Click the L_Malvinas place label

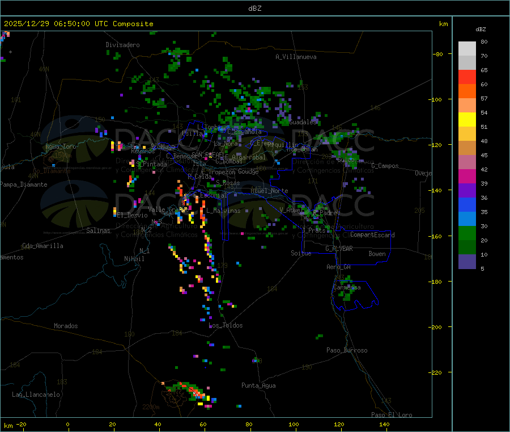pos(223,211)
